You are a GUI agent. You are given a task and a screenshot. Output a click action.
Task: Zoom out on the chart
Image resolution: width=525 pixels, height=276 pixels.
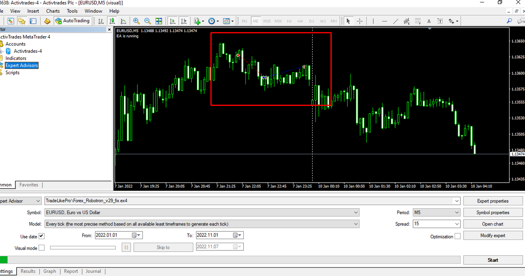click(x=147, y=21)
